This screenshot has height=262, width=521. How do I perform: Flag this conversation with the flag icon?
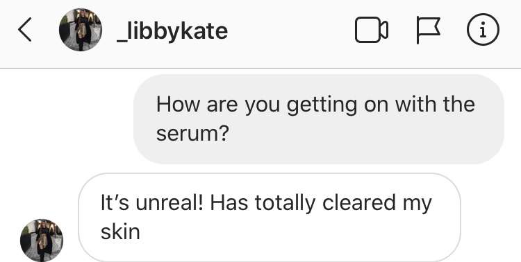[x=429, y=30]
